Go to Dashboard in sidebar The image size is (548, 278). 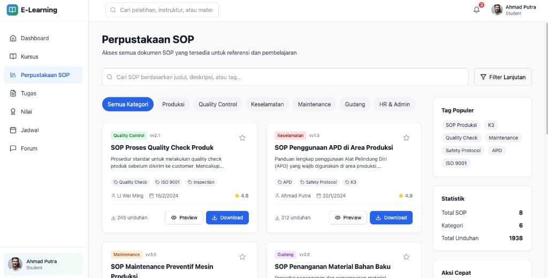coord(43,38)
